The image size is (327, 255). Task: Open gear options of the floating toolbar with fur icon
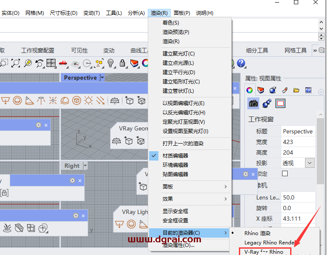76,216
